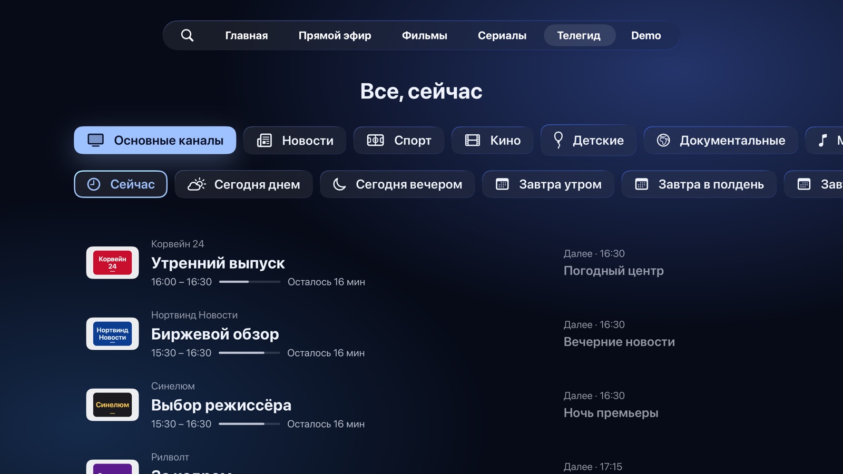Open the Сериалы tab
Image resolution: width=843 pixels, height=474 pixels.
[502, 35]
